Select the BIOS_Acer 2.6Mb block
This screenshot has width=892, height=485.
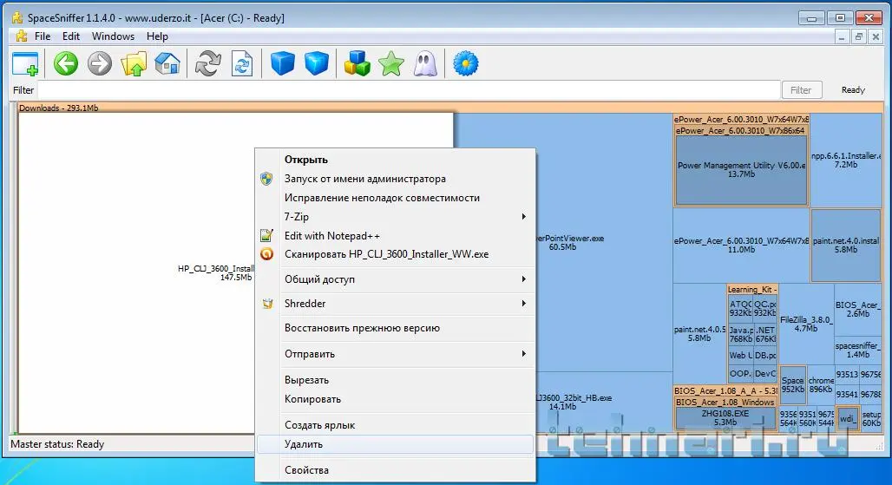click(x=858, y=310)
